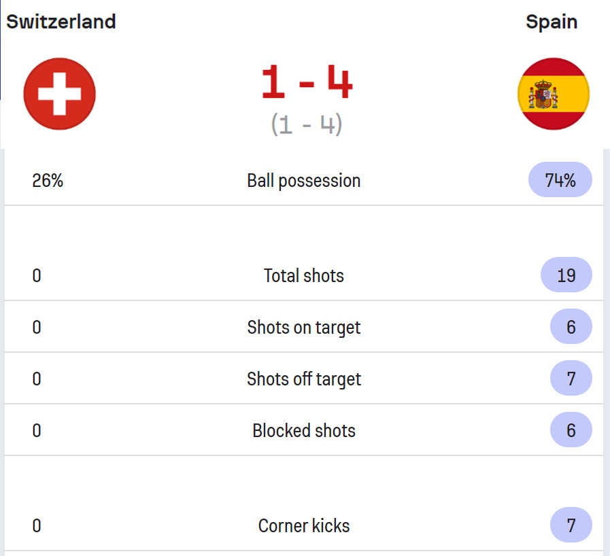Select the Shots on target label
Screen dimensions: 610x556
[x=304, y=328]
